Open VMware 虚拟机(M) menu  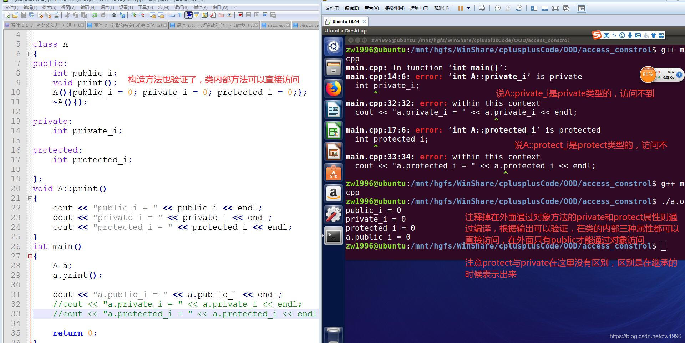click(x=395, y=8)
